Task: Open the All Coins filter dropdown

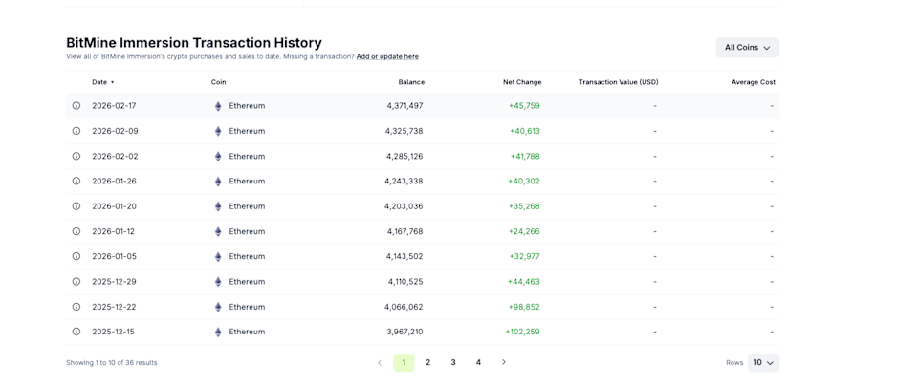Action: click(747, 48)
